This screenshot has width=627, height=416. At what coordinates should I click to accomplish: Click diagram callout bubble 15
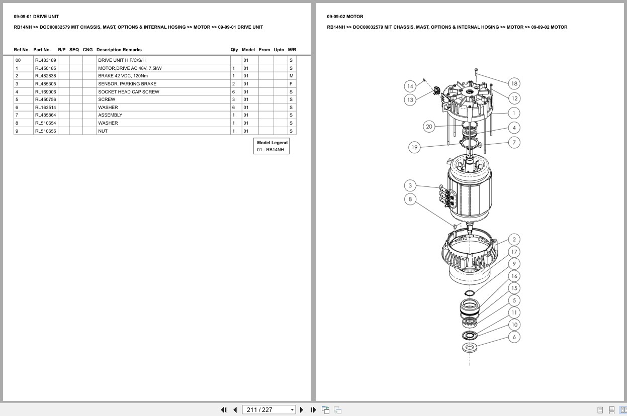(x=514, y=288)
